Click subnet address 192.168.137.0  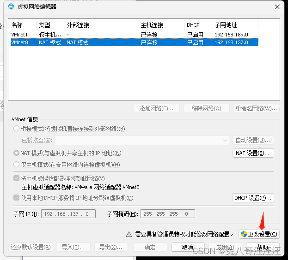click(232, 42)
